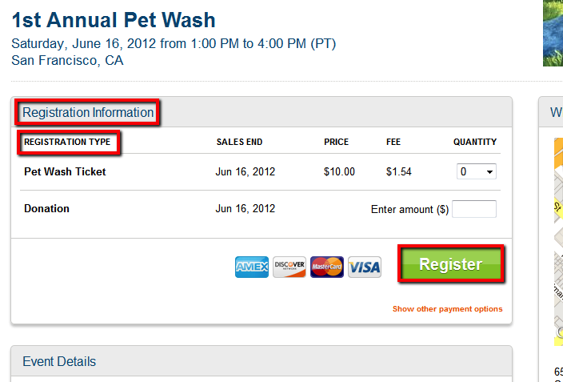Click the AMEX card icon

click(x=252, y=267)
